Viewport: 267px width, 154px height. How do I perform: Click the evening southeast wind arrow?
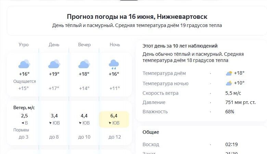(x=80, y=123)
